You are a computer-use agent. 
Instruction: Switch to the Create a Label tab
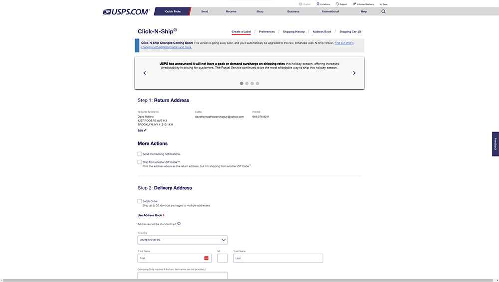(241, 32)
